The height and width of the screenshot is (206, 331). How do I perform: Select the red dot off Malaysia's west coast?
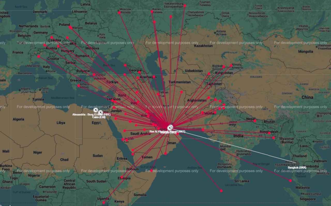point(290,181)
